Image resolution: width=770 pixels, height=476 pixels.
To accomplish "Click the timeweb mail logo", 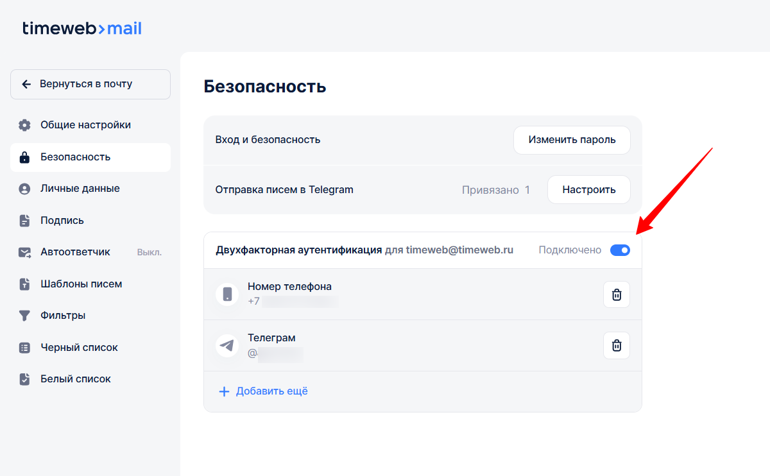I will [x=81, y=28].
